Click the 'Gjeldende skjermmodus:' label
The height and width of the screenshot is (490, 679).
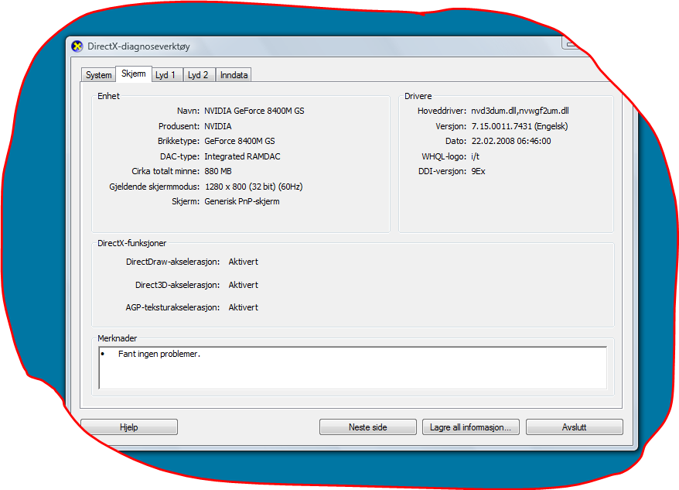click(x=154, y=187)
